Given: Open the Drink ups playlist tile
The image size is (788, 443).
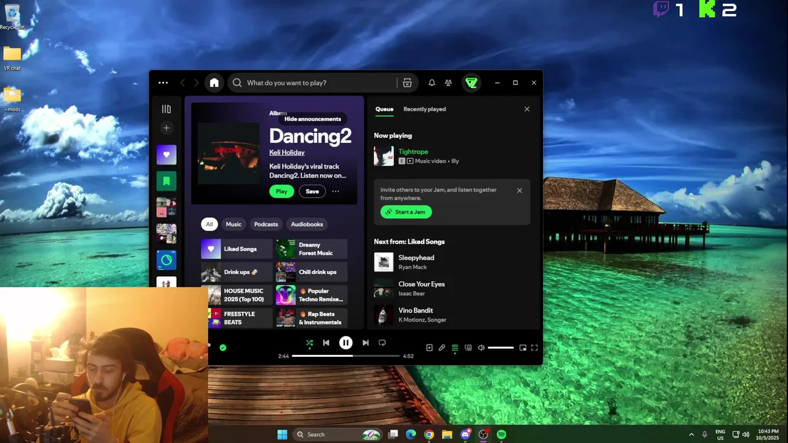Looking at the screenshot, I should [236, 272].
